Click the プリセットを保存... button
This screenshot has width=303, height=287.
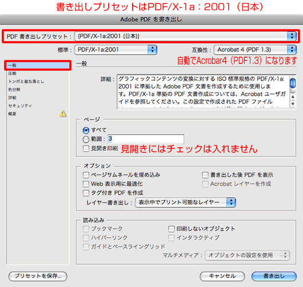(x=38, y=276)
